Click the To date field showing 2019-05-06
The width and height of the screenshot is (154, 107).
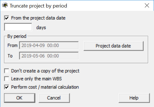click(x=49, y=56)
